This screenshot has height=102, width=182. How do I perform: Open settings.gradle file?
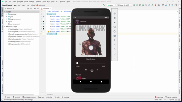tap(19, 42)
